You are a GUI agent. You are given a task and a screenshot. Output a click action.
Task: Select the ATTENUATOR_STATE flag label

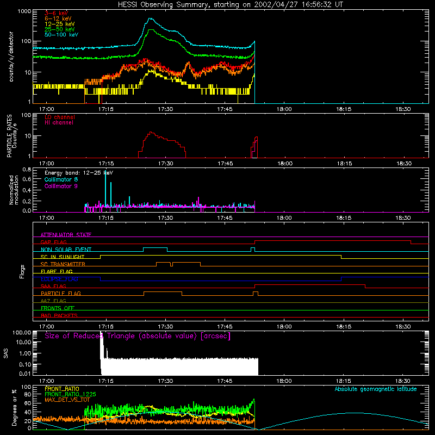66,235
